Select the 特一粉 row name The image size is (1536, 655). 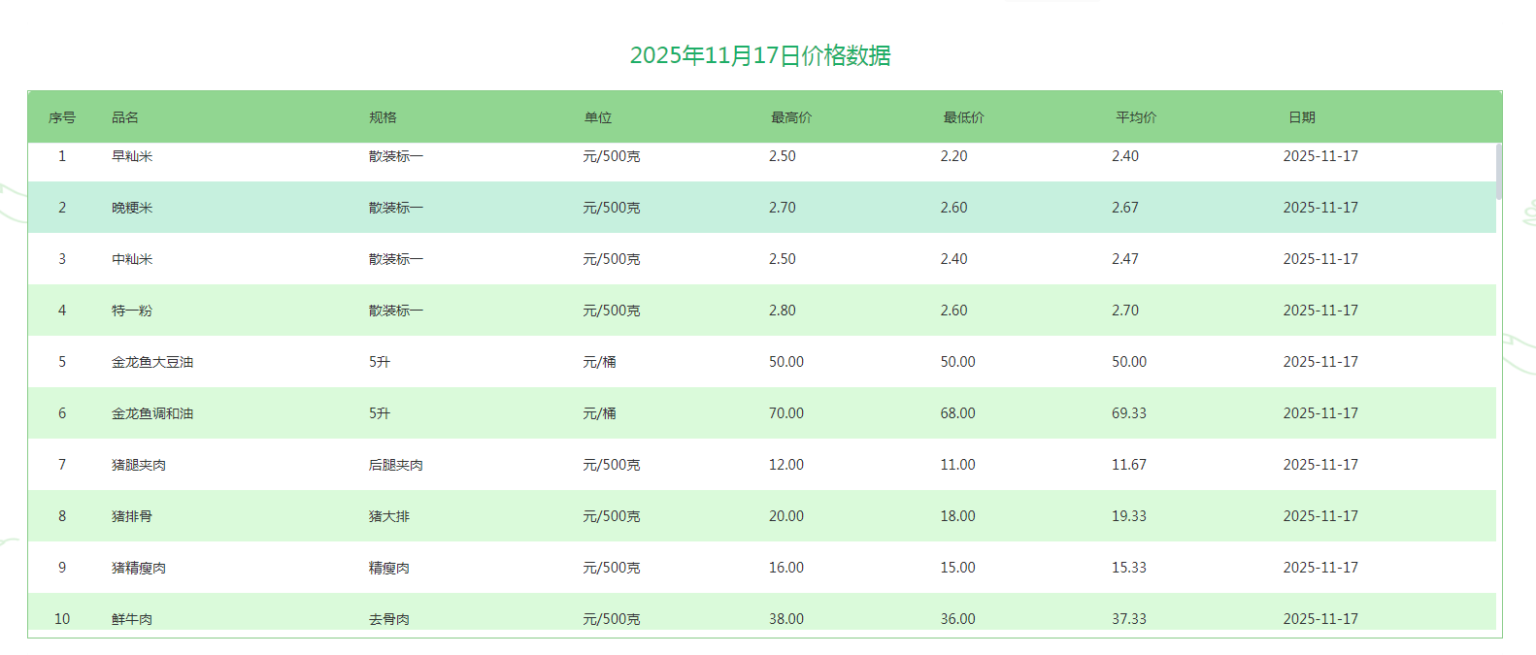coord(132,311)
